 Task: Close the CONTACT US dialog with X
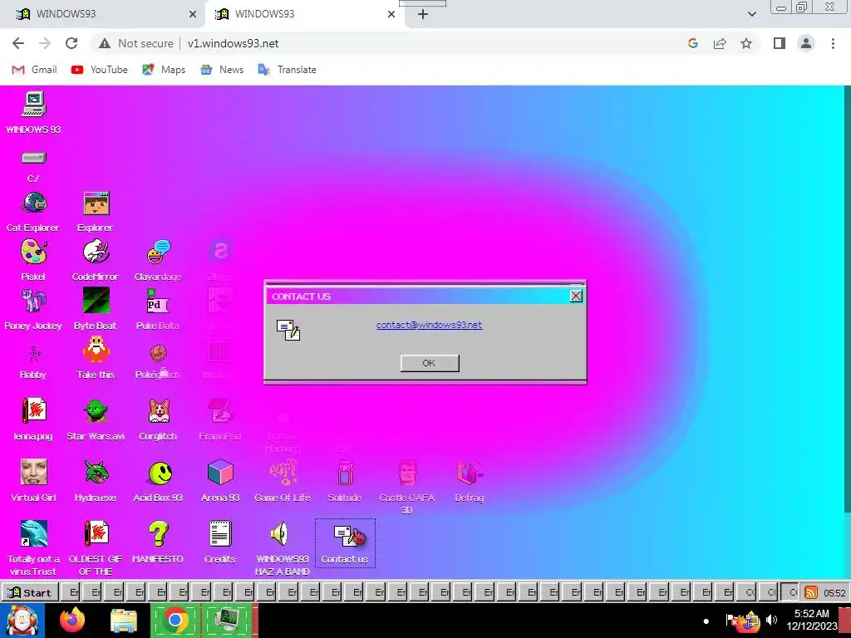[576, 297]
